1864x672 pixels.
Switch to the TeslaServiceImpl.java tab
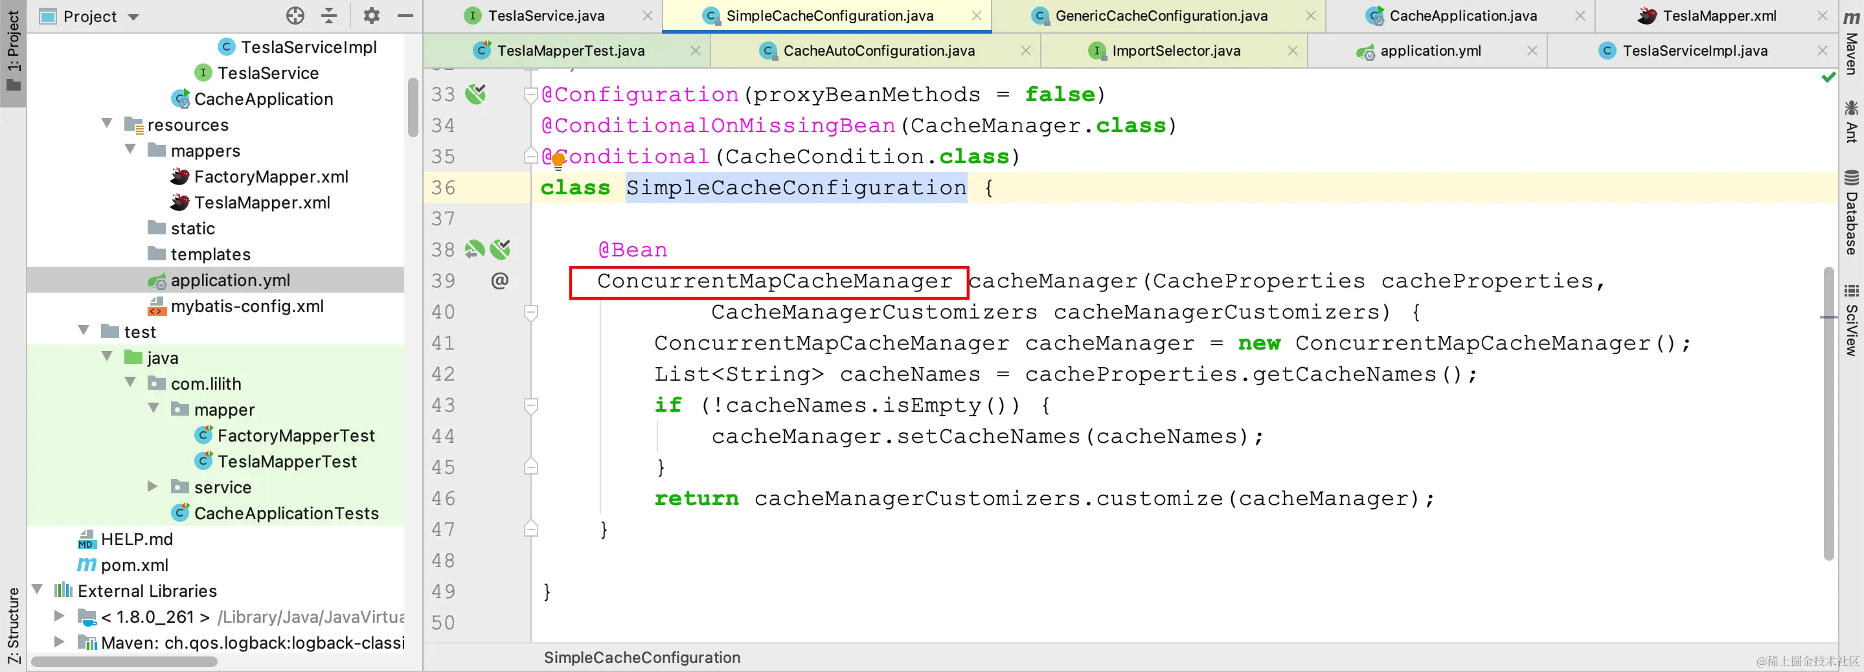[x=1695, y=50]
